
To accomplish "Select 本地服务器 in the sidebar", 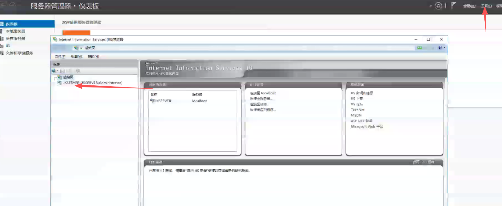I will pos(15,31).
